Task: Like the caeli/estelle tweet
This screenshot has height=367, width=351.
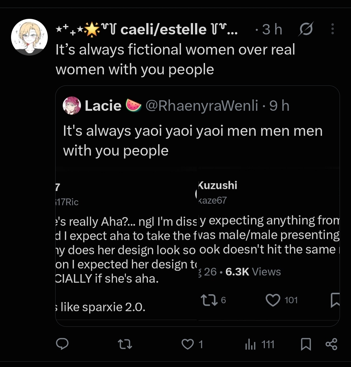Action: click(192, 344)
